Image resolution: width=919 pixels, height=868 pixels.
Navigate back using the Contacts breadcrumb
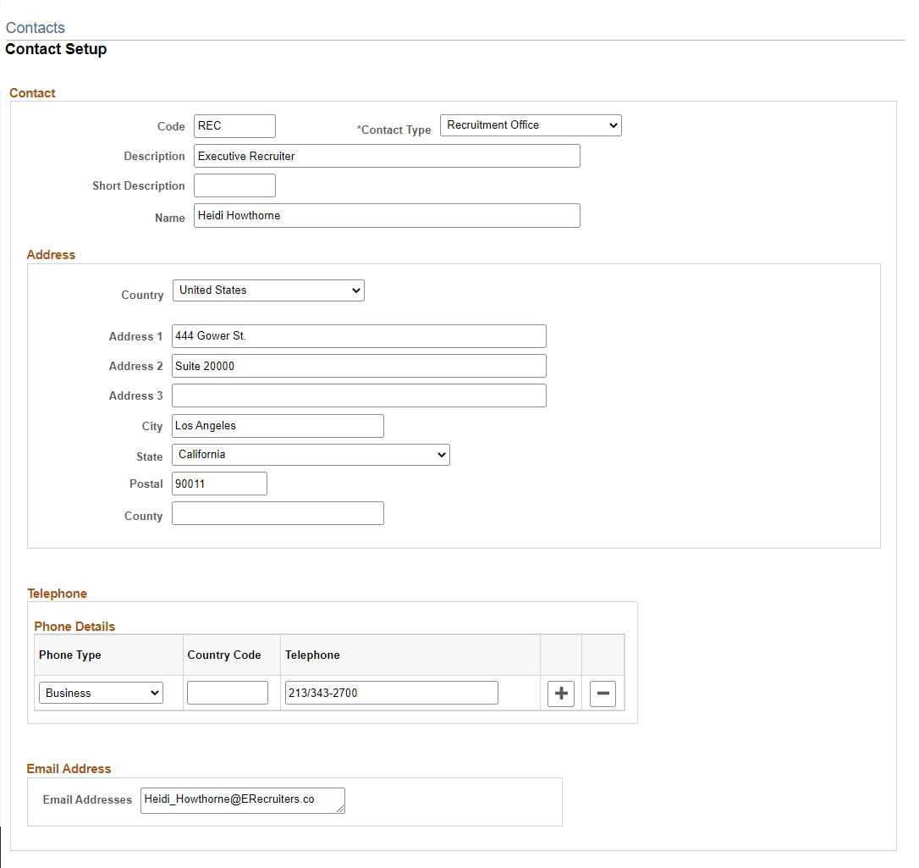point(35,28)
